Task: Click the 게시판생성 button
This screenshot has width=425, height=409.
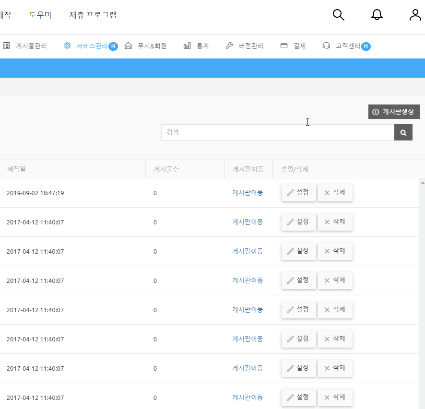Action: 394,112
